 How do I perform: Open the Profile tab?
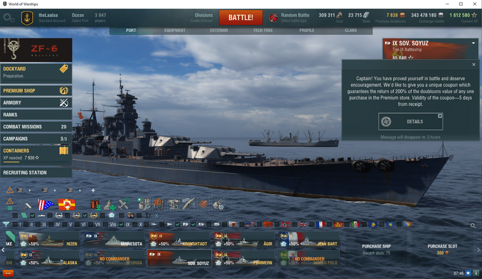[x=307, y=31]
